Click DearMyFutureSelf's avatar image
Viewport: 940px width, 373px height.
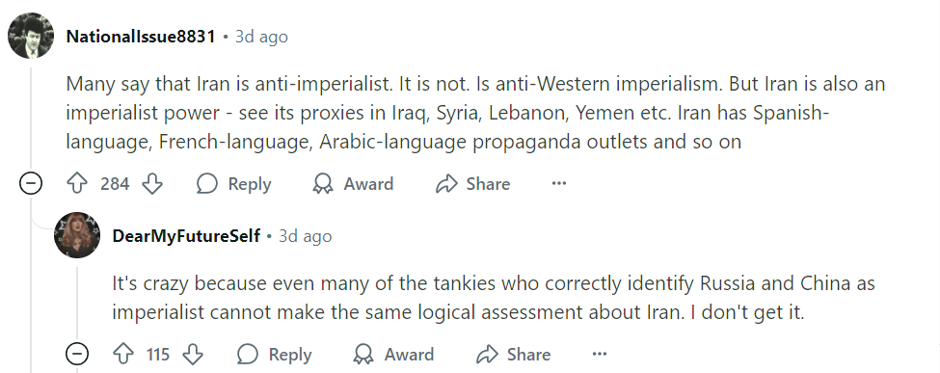pyautogui.click(x=77, y=235)
